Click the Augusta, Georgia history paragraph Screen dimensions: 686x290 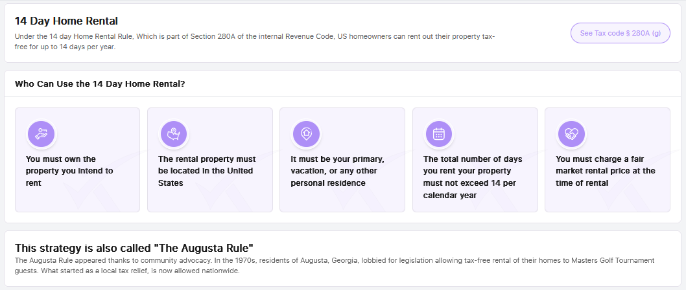(335, 265)
